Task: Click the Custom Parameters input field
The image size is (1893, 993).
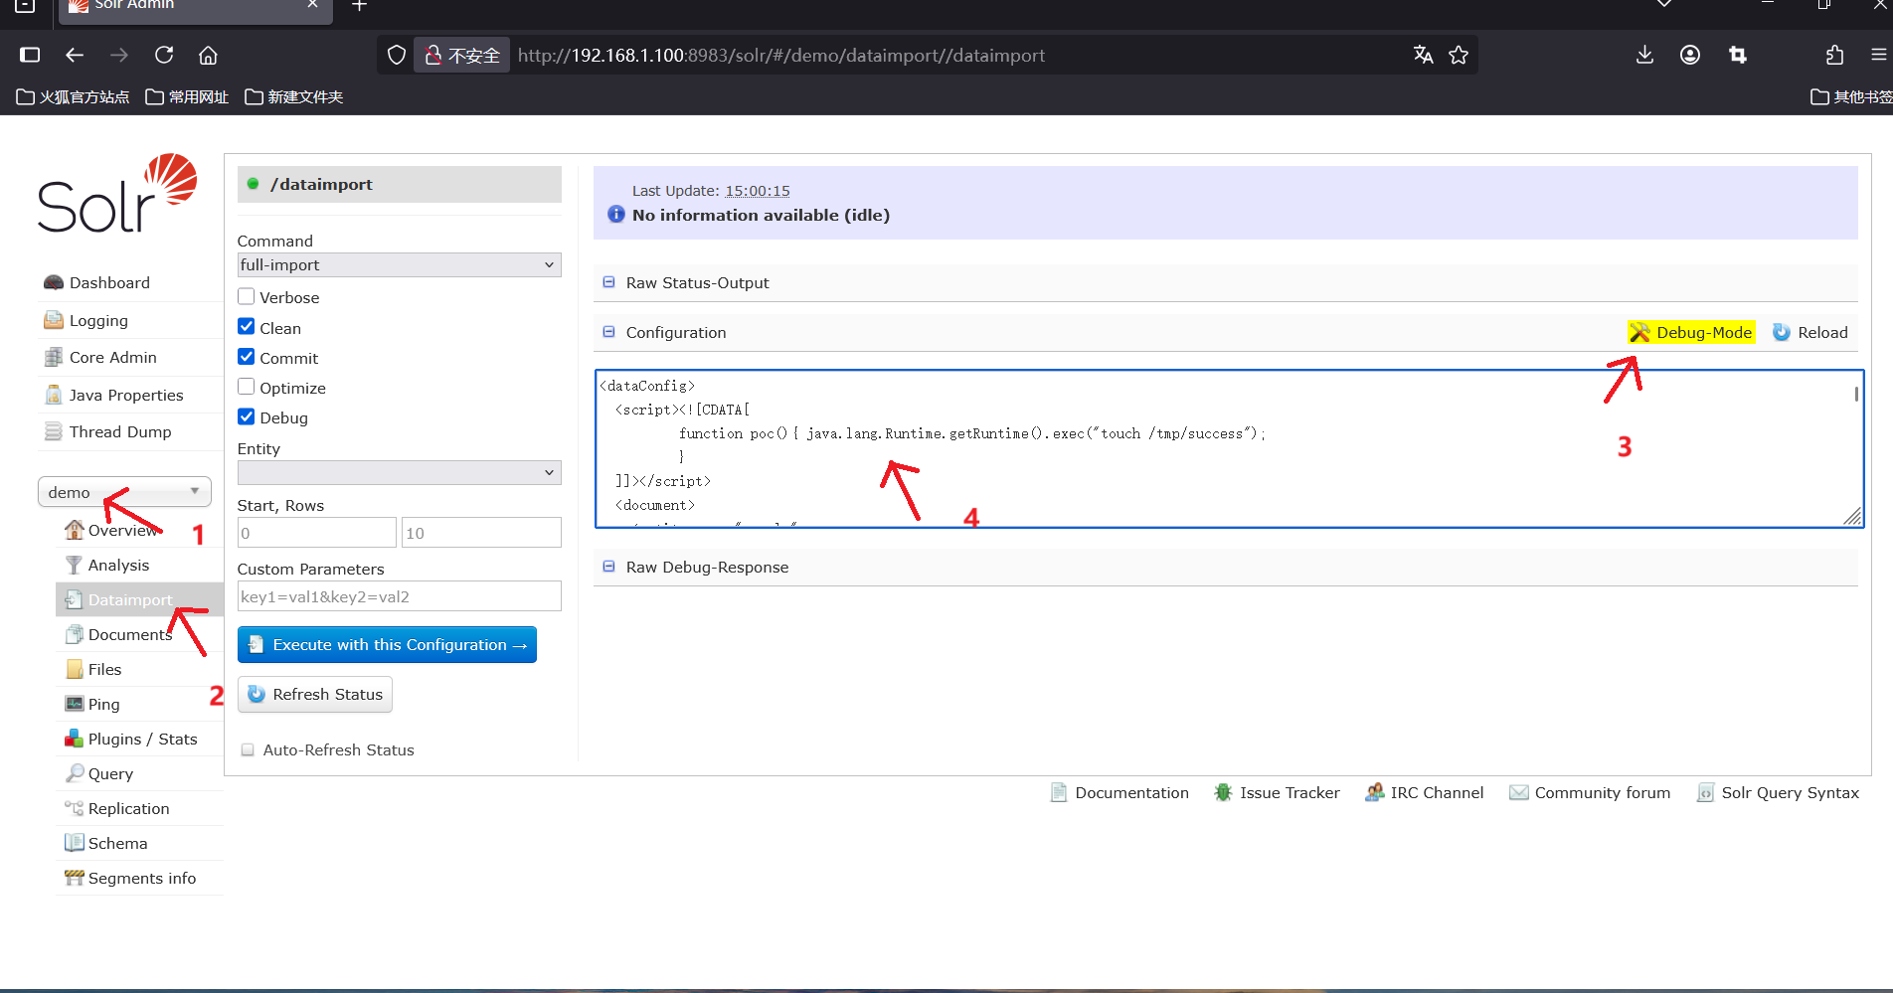Action: [399, 596]
